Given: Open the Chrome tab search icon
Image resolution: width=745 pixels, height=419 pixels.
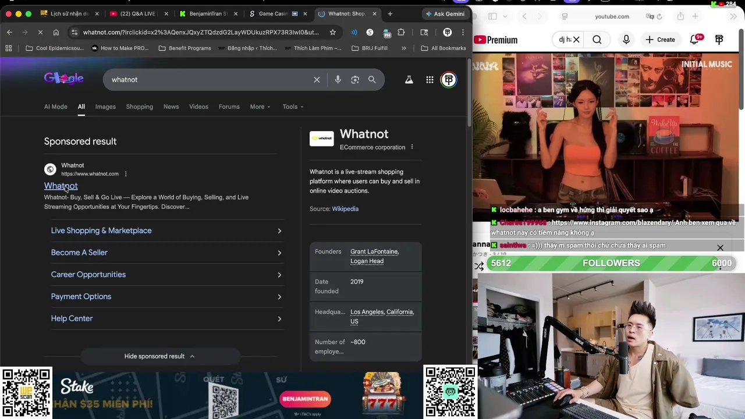Looking at the screenshot, I should (424, 32).
